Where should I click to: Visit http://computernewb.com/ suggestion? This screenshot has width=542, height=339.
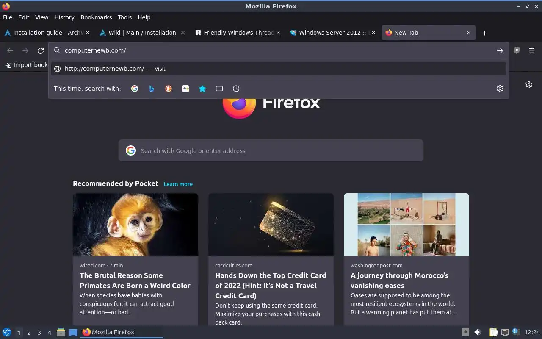[x=279, y=69]
